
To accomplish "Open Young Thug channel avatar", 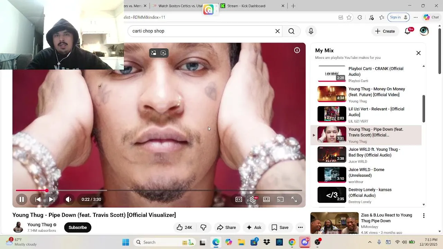I will click(18, 227).
